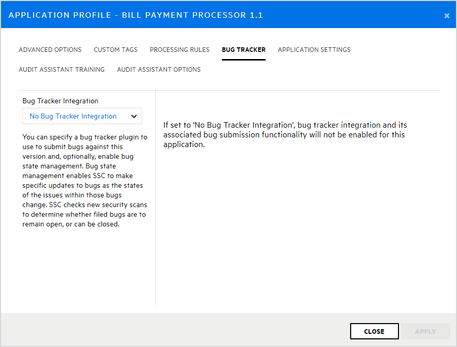Open the Audit Assistant Training tab
Image resolution: width=457 pixels, height=347 pixels.
point(62,70)
